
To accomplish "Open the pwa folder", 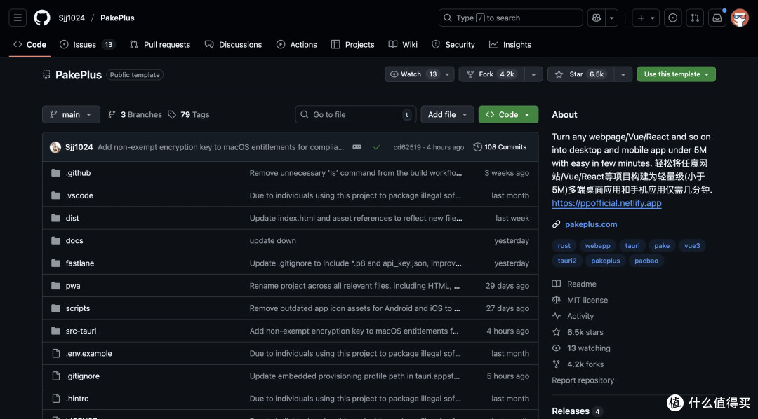I will click(73, 286).
